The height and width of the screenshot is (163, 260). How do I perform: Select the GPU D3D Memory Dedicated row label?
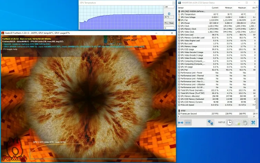192,99
